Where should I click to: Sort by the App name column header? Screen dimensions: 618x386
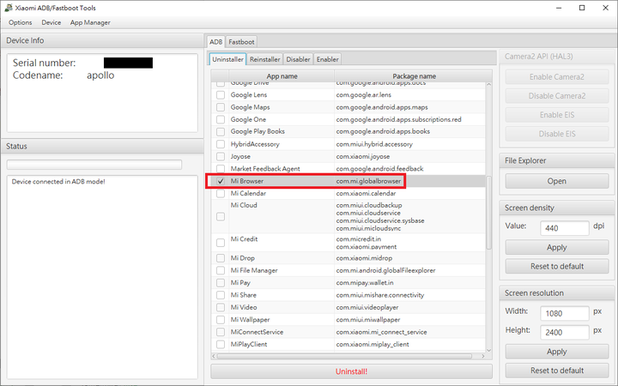coord(282,76)
